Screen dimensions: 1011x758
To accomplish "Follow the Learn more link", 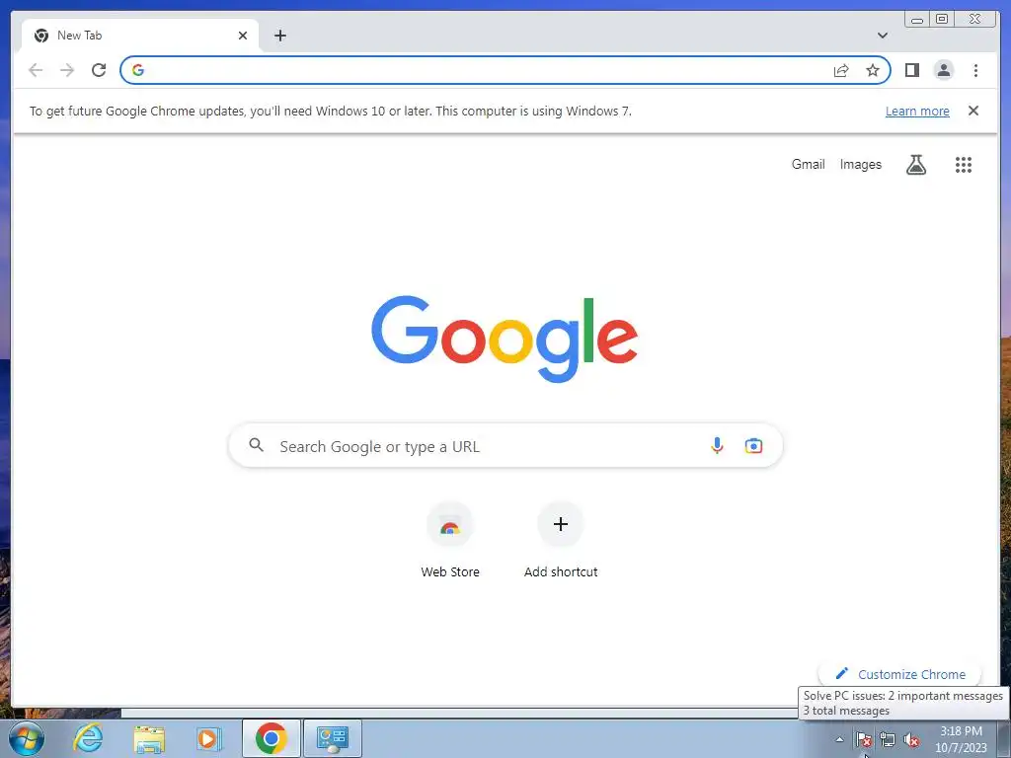I will point(917,111).
